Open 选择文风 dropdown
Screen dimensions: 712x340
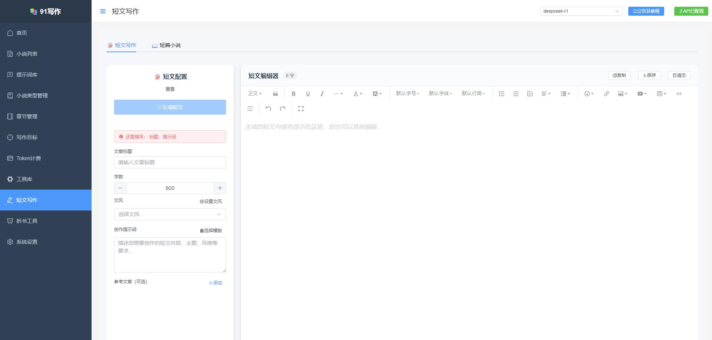[170, 214]
